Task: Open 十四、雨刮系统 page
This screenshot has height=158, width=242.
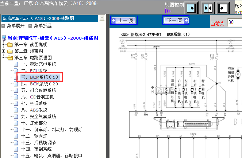Action: click(x=36, y=149)
